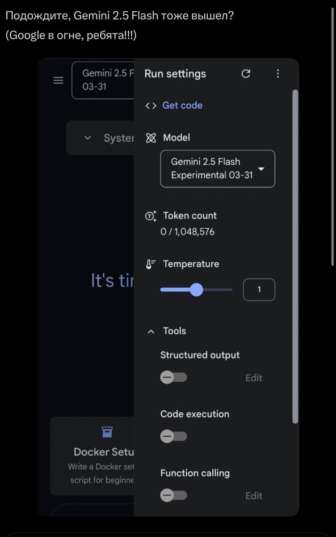This screenshot has height=537, width=336.
Task: Expand the System instructions chevron
Action: tap(88, 138)
